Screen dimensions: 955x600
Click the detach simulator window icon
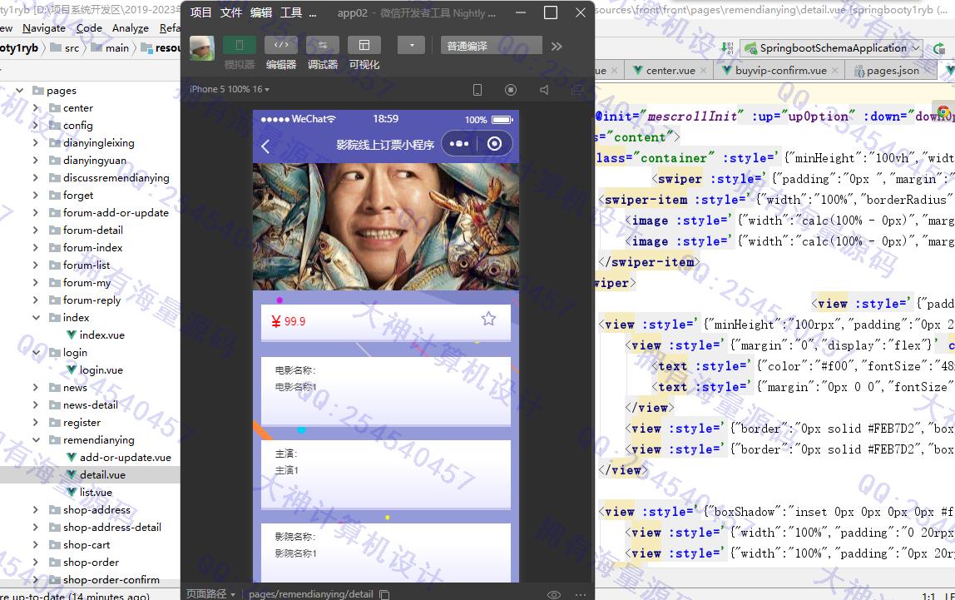point(576,90)
